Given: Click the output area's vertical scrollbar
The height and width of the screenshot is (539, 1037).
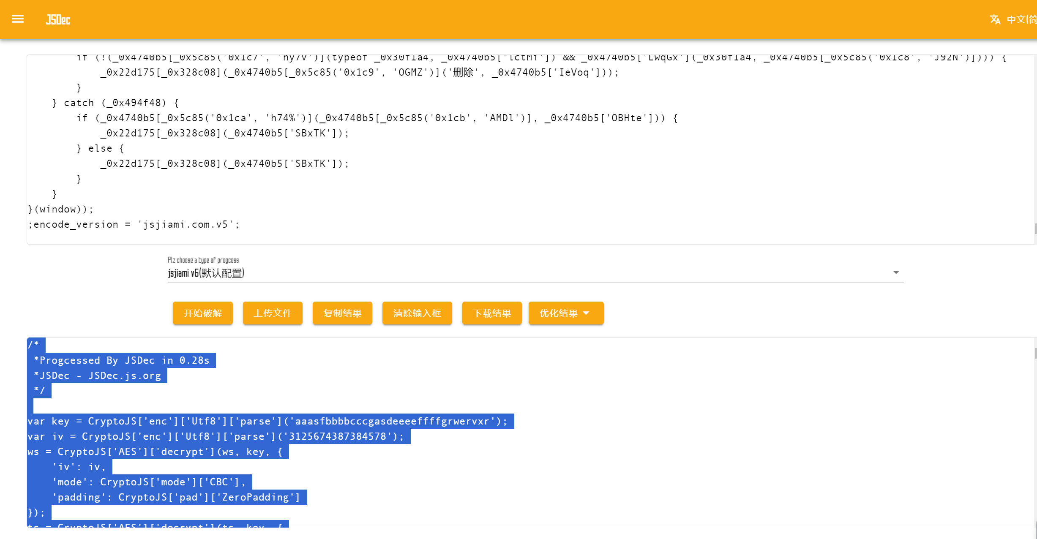Looking at the screenshot, I should [x=1035, y=353].
